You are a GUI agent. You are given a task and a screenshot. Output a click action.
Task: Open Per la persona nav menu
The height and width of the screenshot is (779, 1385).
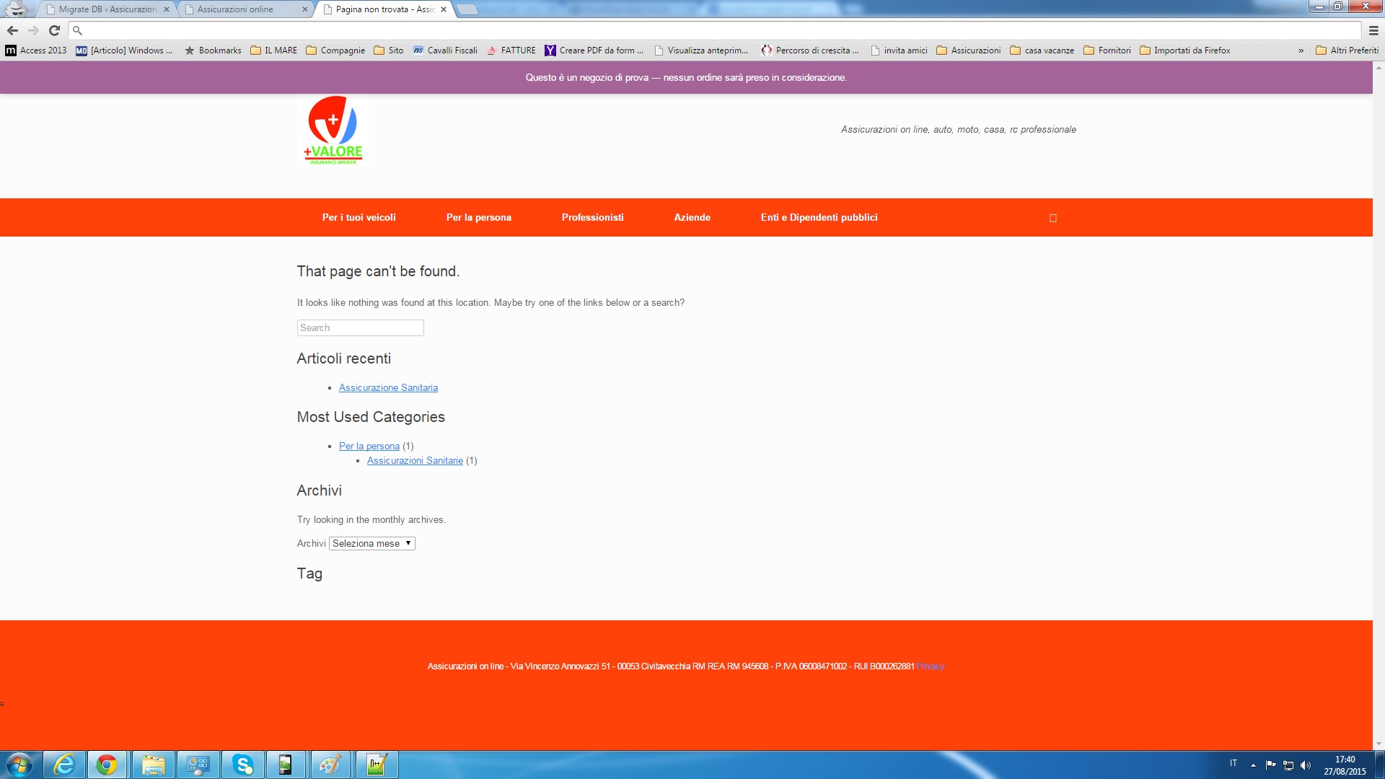click(x=479, y=218)
